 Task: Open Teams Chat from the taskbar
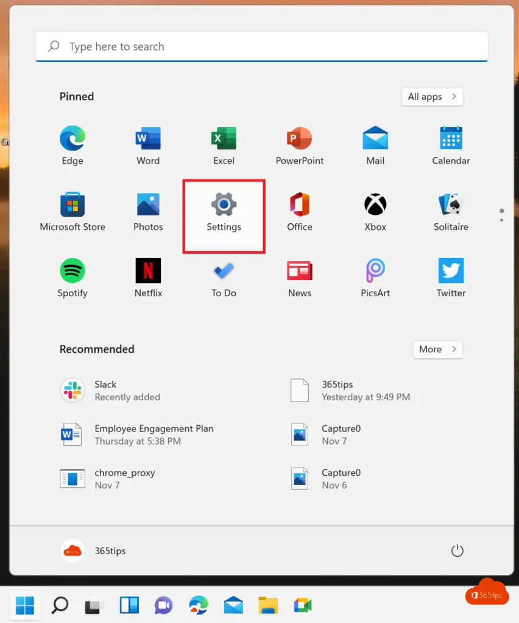tap(163, 605)
